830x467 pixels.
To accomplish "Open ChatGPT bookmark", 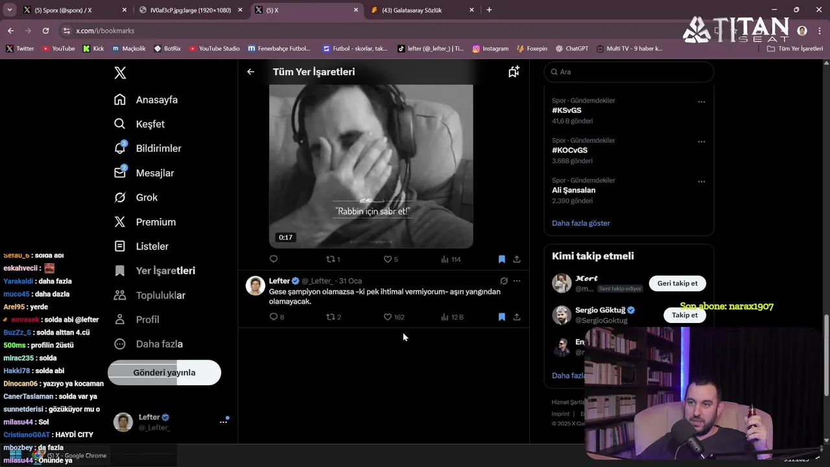I will tap(572, 49).
